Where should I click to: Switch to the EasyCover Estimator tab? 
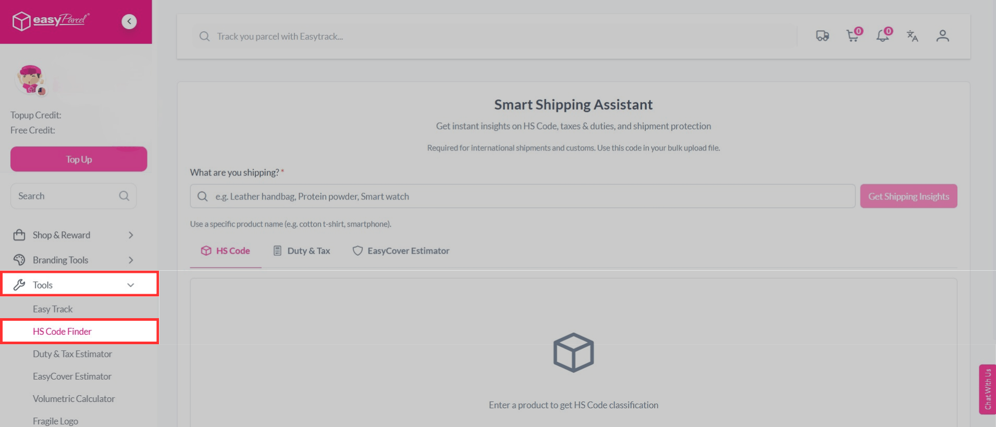tap(401, 251)
